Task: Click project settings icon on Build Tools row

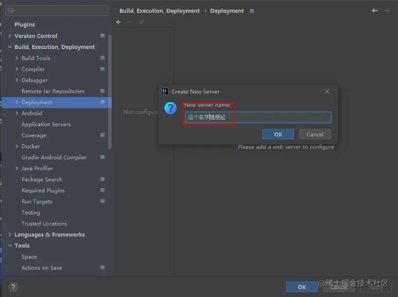Action: 103,58
